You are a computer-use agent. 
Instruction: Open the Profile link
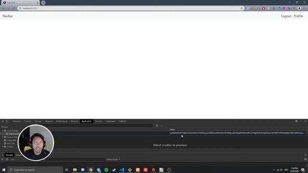pos(298,16)
